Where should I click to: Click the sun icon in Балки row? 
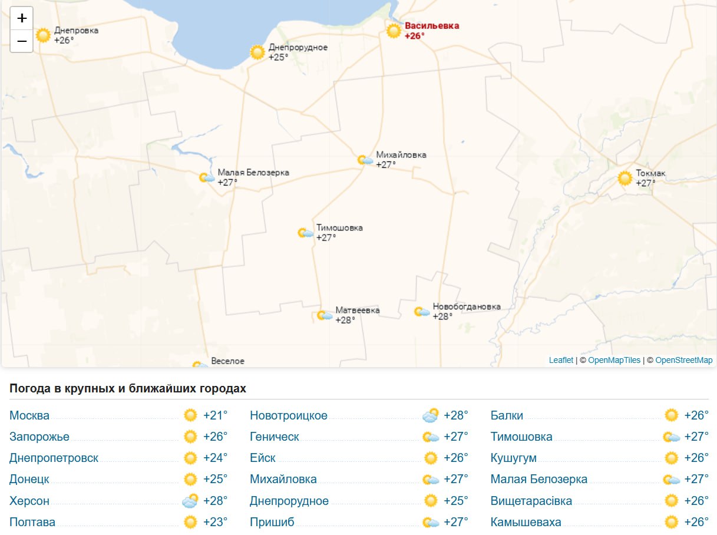click(x=672, y=415)
